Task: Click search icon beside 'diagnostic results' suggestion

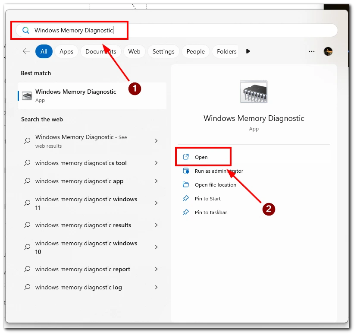Action: tap(27, 225)
